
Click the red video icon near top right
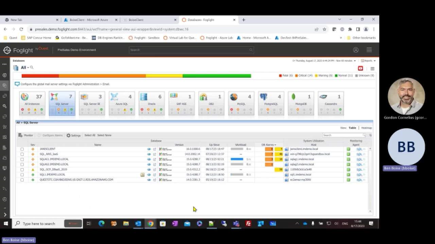360,68
